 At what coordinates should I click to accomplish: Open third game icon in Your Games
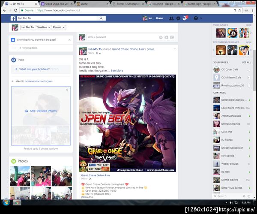(x=244, y=33)
